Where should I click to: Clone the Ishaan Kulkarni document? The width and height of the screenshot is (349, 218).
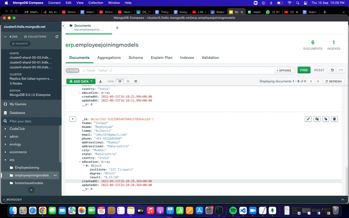pos(326,119)
